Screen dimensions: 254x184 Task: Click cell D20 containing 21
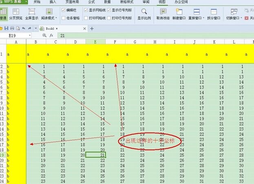tap(76, 160)
